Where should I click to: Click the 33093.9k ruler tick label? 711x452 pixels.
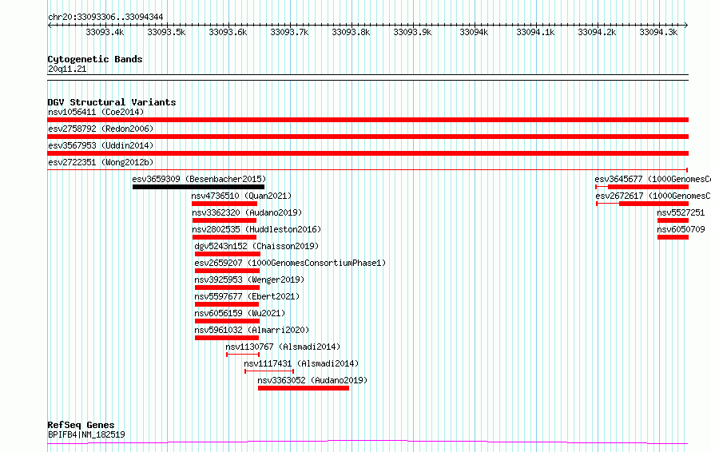coord(412,32)
